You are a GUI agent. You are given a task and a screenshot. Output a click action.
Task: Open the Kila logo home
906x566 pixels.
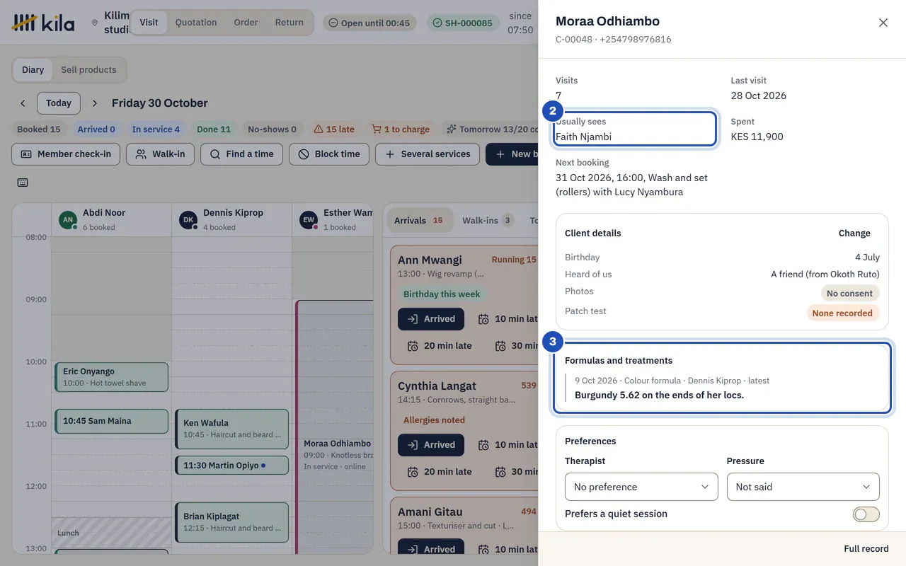tap(43, 23)
